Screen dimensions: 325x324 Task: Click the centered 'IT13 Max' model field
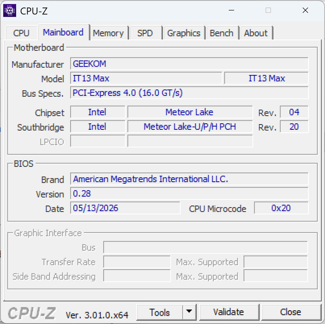click(x=266, y=78)
